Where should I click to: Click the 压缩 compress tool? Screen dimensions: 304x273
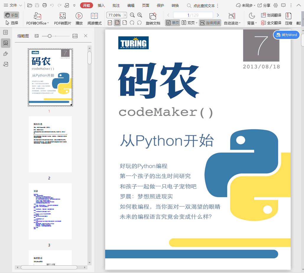[x=288, y=19]
